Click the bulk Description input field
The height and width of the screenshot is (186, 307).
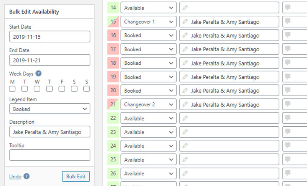click(50, 132)
